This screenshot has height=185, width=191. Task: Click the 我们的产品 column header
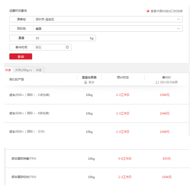16,79
